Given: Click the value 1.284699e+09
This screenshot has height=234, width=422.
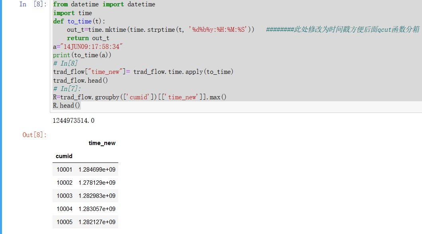Looking at the screenshot, I should pos(97,170).
